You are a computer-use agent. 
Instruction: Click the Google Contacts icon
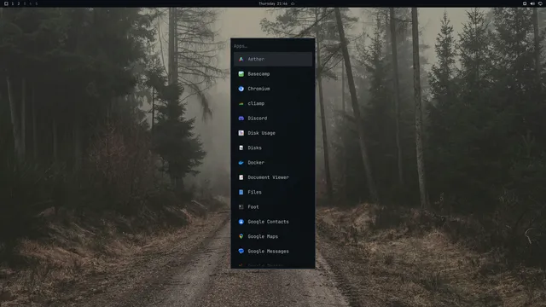241,222
